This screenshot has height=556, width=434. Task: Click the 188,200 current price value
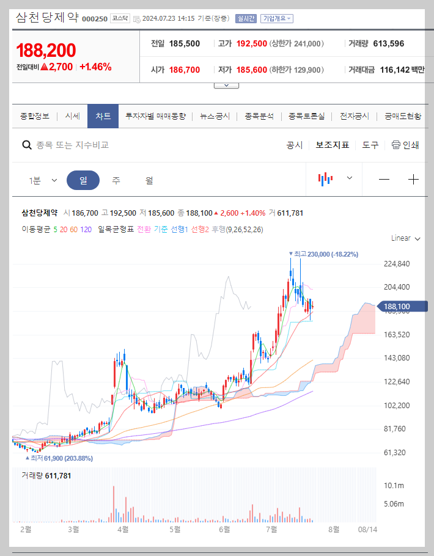pos(46,50)
